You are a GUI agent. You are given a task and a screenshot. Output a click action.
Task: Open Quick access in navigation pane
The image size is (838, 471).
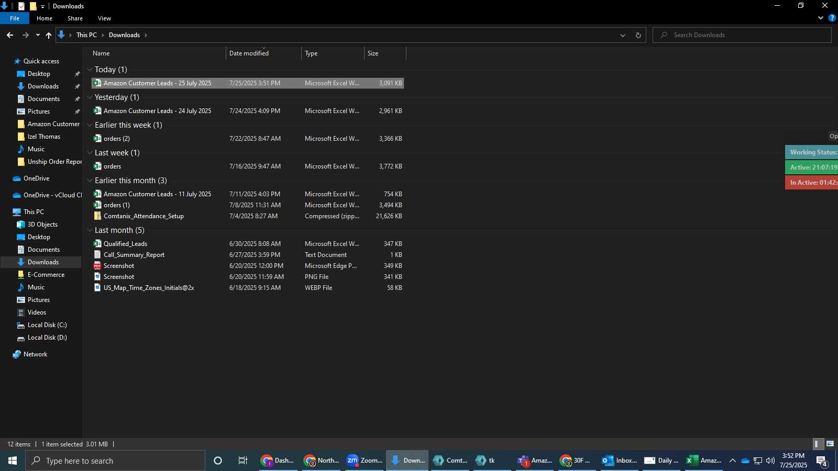point(41,61)
